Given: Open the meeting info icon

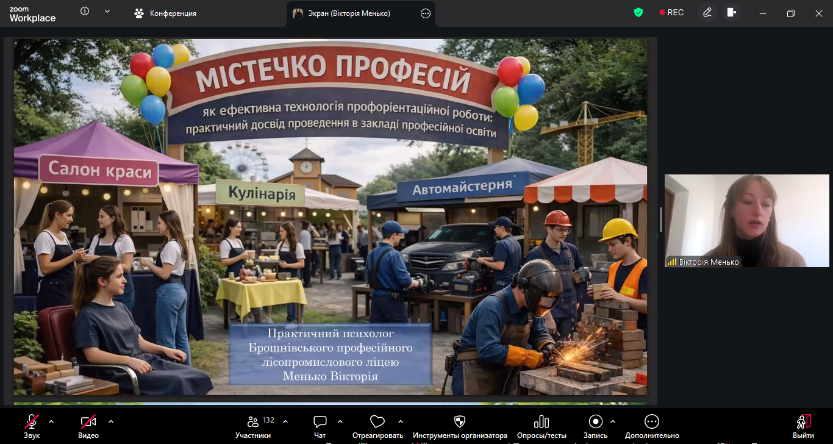Looking at the screenshot, I should coord(85,12).
